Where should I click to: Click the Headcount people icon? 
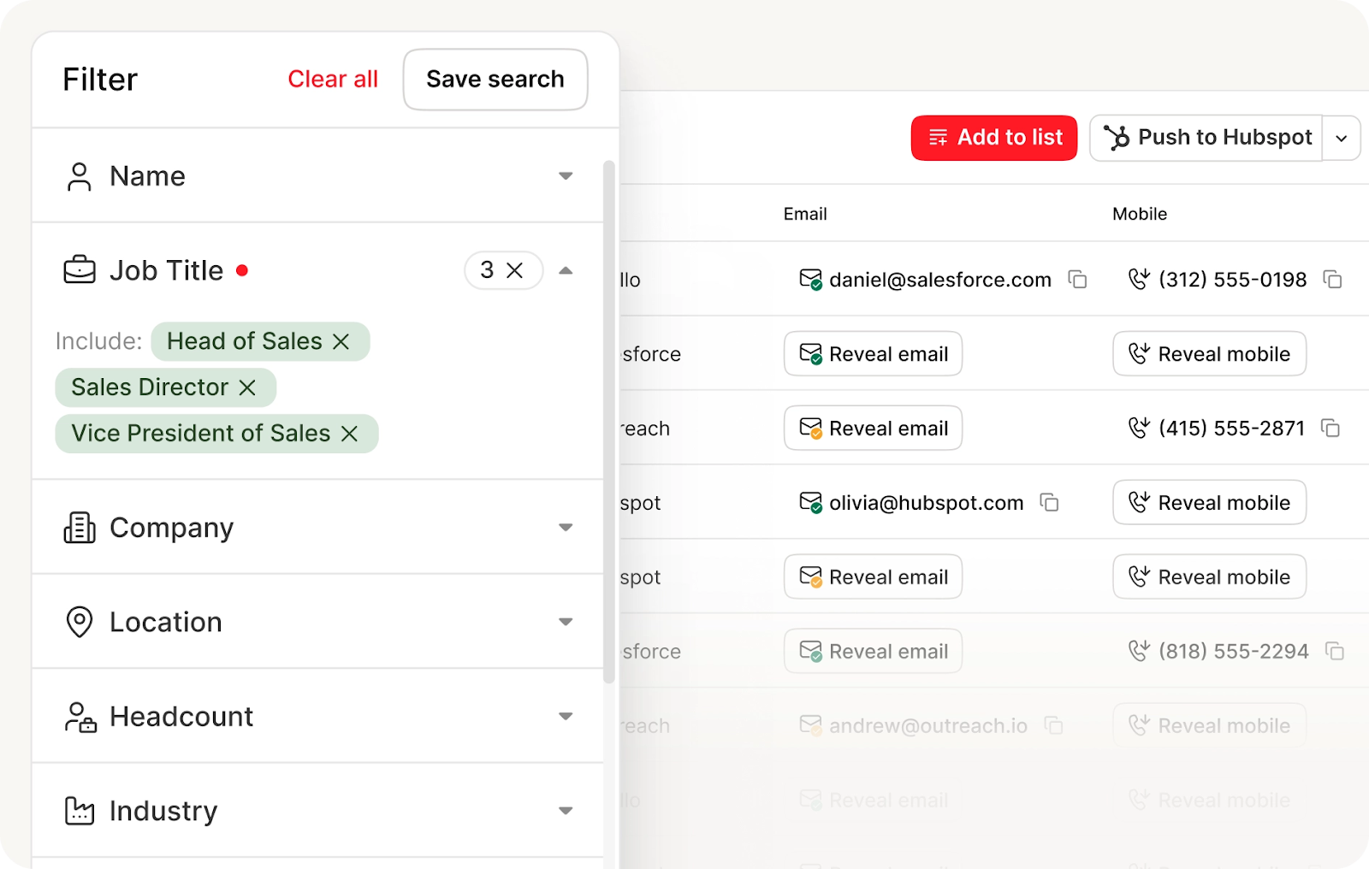80,717
